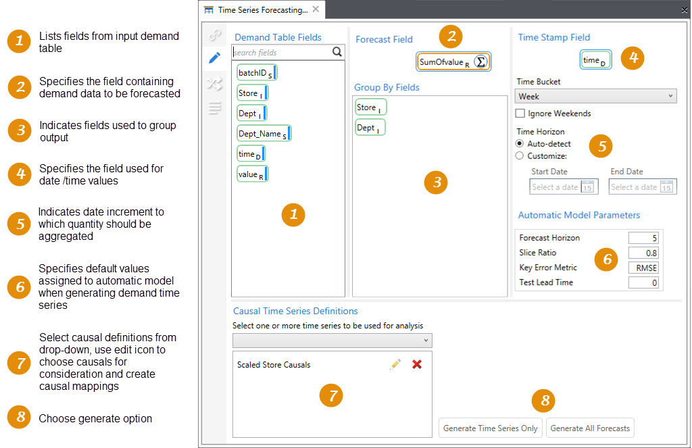Image resolution: width=692 pixels, height=448 pixels.
Task: Switch to the Time Series Forecasting tab
Action: [x=255, y=10]
